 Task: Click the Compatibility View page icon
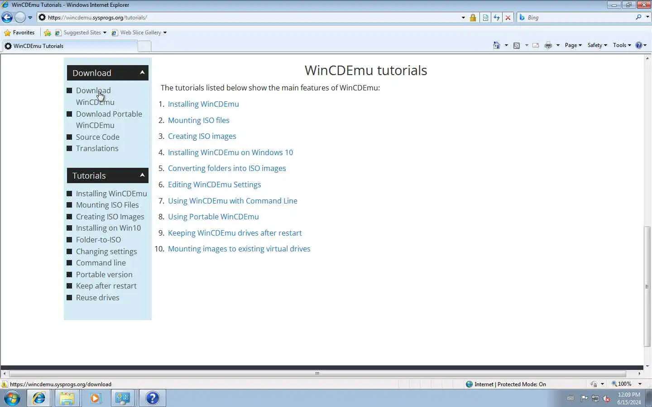(485, 18)
